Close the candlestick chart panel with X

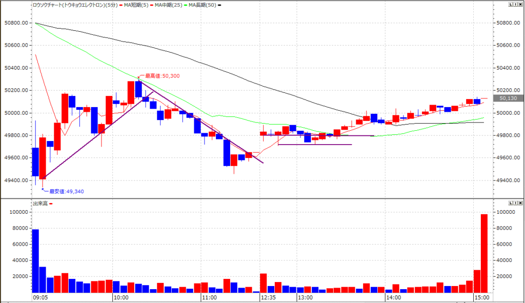pos(519,5)
